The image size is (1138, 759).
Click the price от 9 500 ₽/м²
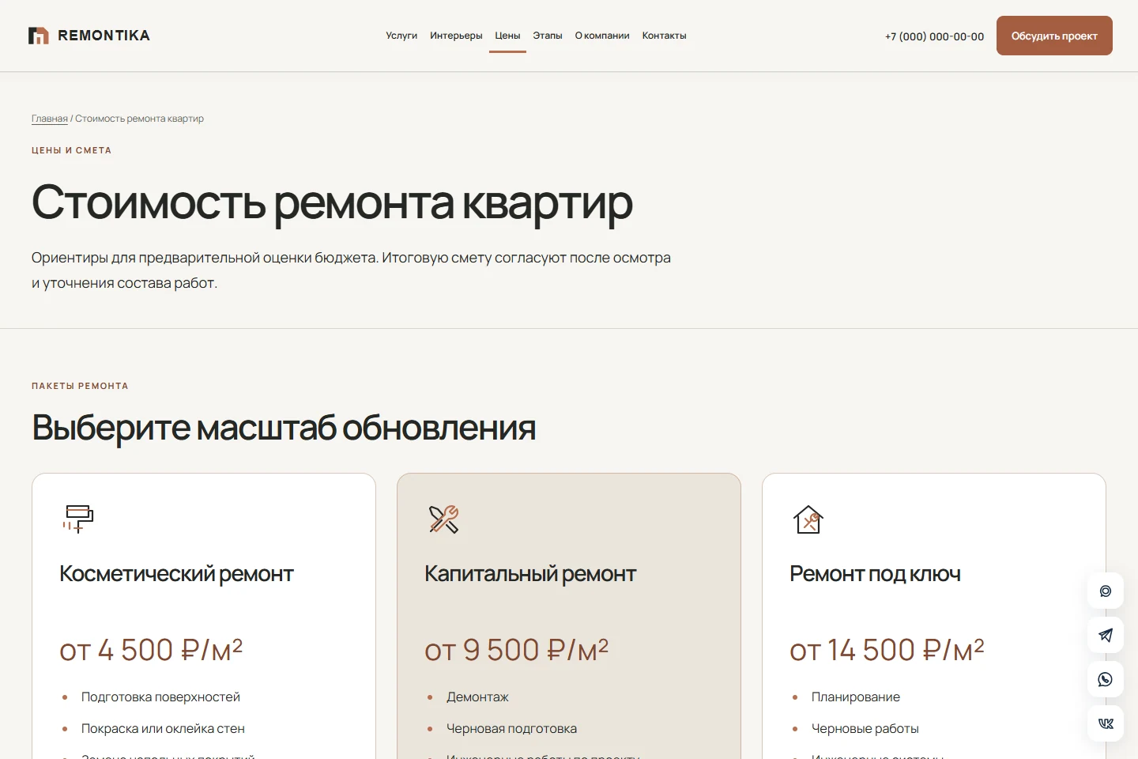click(x=516, y=650)
